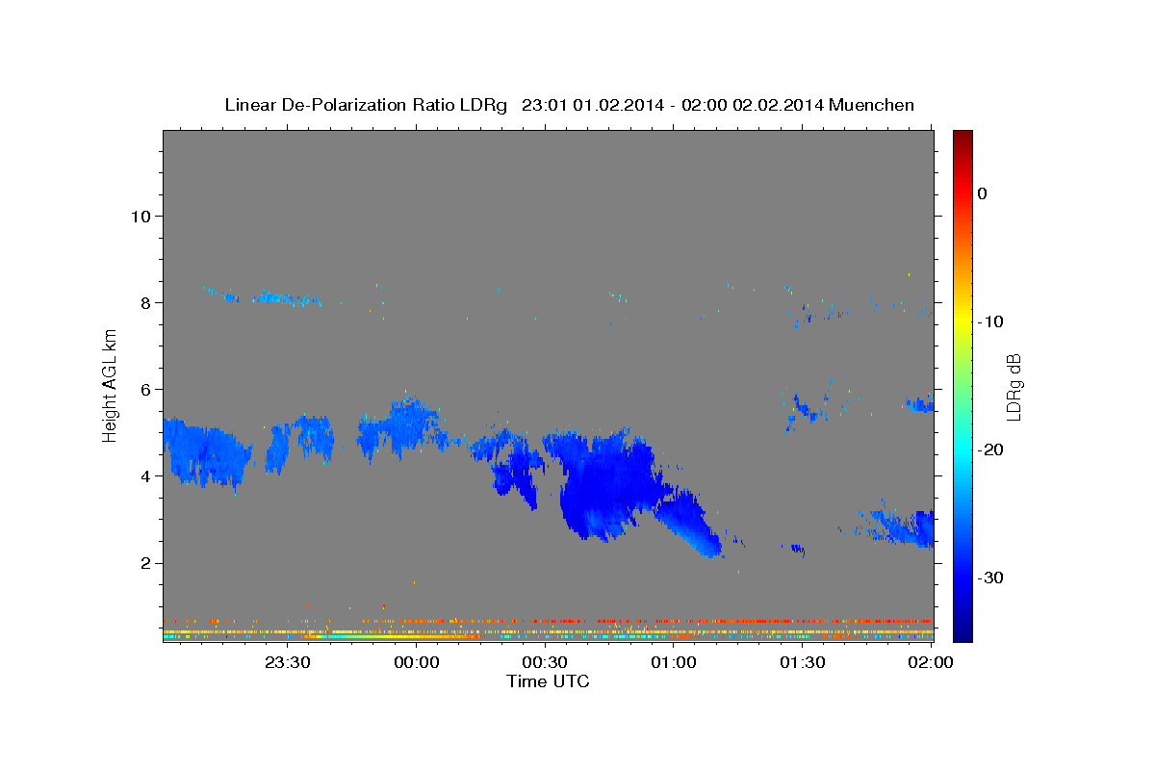Screen dimensions: 1155x770
Task: Click the height label '2'
Action: (x=143, y=563)
